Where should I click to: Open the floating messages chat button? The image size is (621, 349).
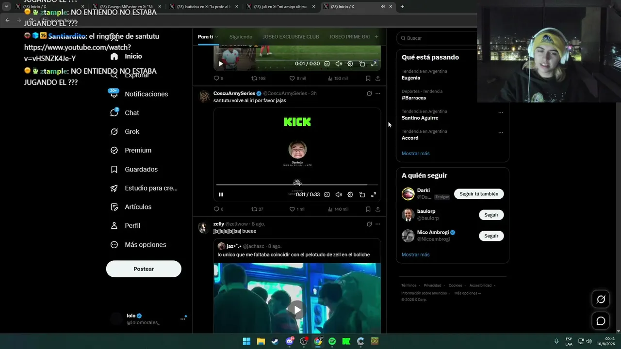(x=601, y=321)
